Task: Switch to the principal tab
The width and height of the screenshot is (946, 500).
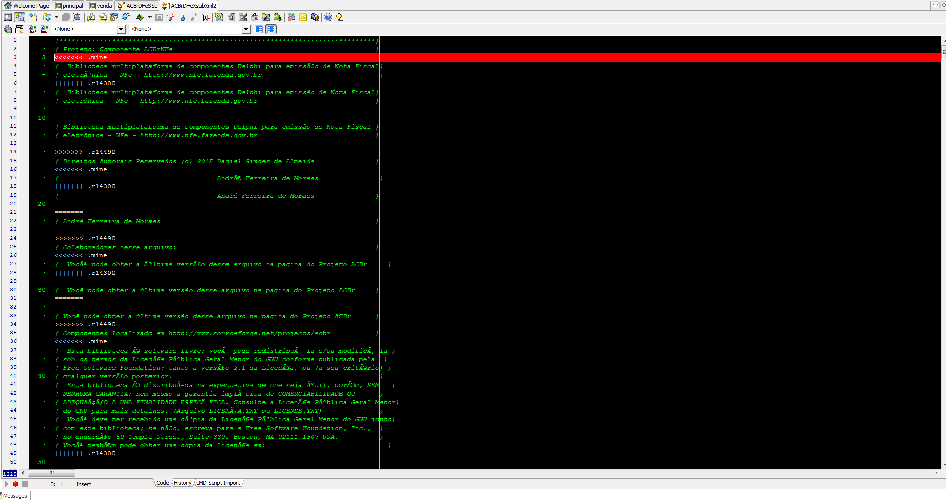Action: coord(69,6)
